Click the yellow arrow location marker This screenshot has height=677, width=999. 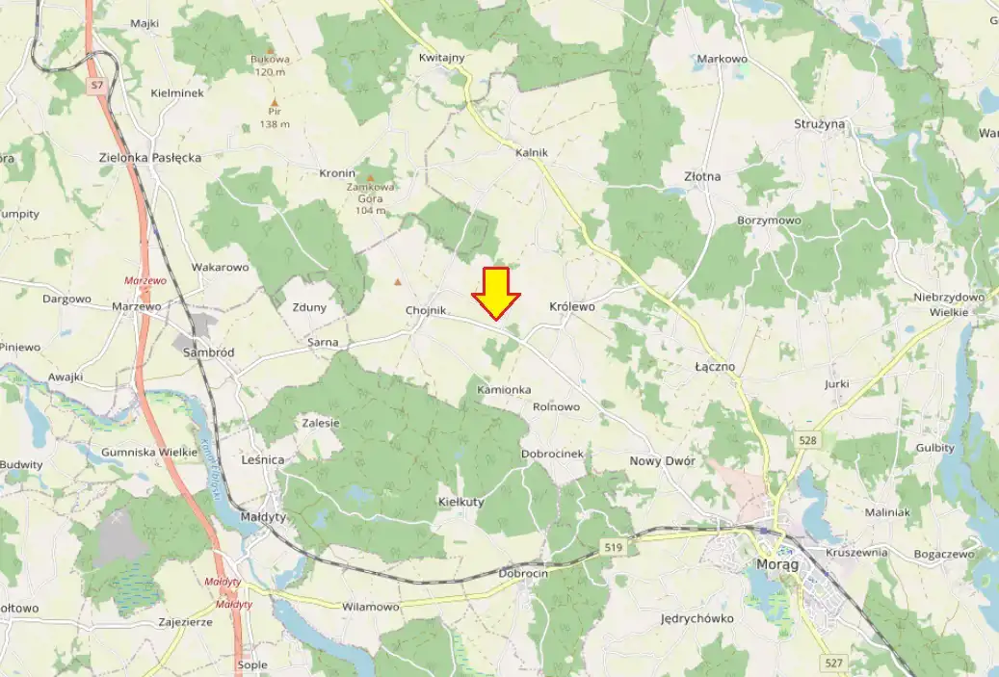(496, 294)
